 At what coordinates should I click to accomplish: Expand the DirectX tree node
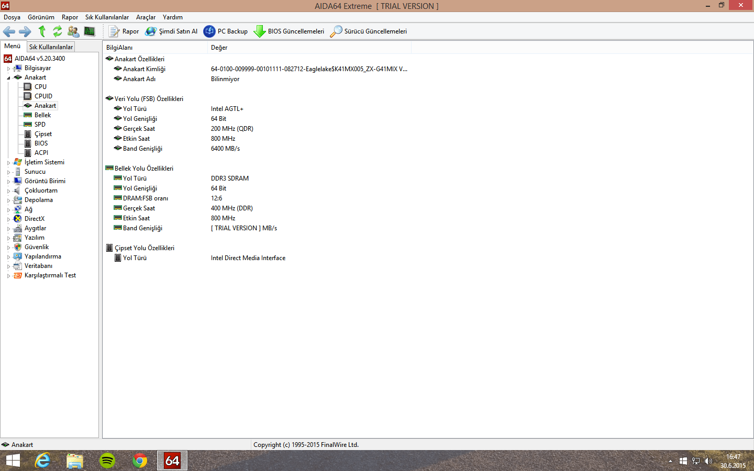point(8,219)
